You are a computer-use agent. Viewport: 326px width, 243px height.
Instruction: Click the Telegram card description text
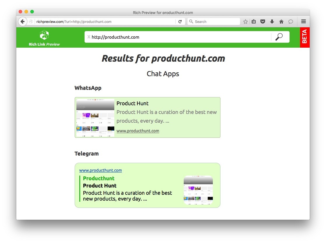coord(127,196)
